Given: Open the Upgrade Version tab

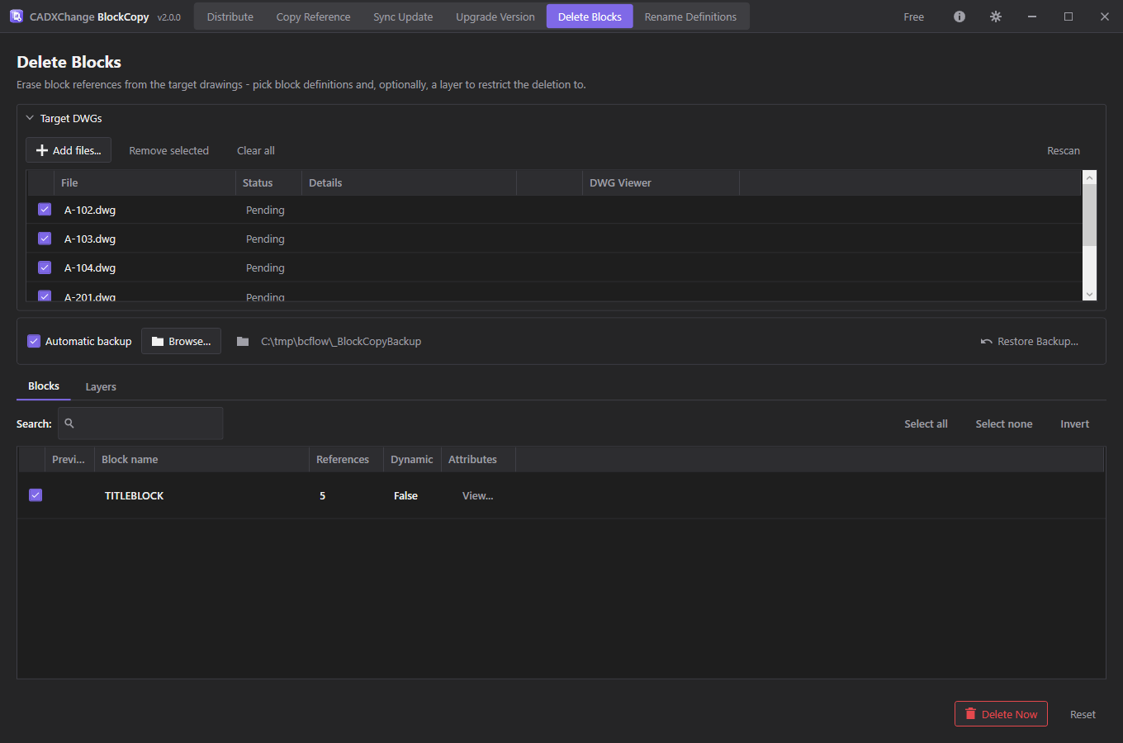Looking at the screenshot, I should click(495, 17).
